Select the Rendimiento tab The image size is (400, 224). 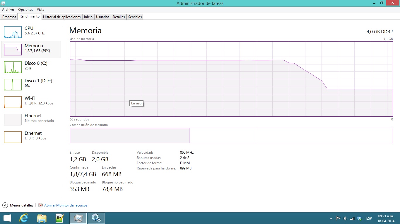(30, 17)
